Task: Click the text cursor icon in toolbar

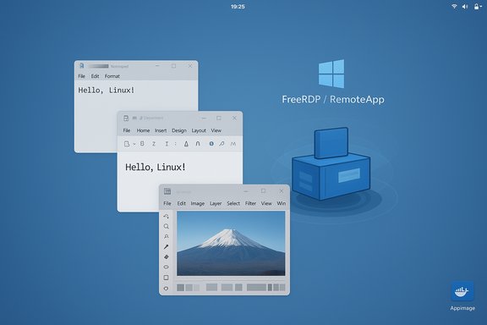Action: click(x=167, y=144)
